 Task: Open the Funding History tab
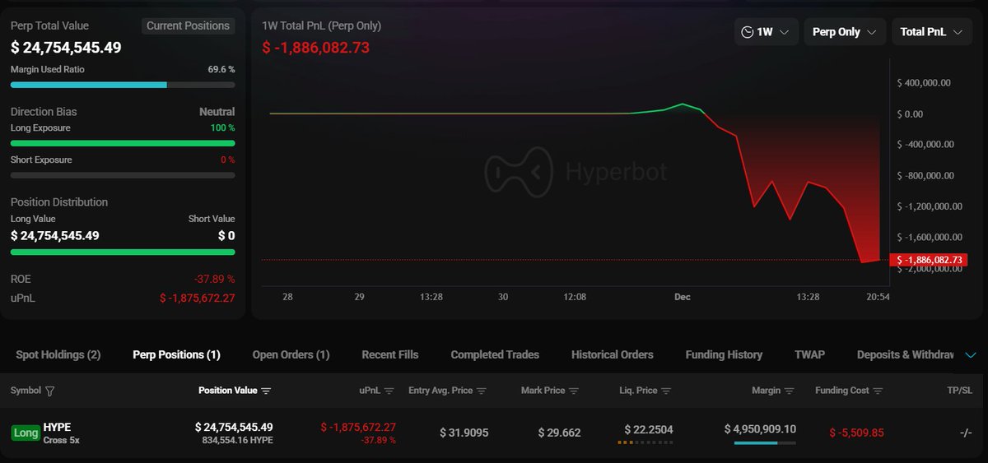click(x=724, y=354)
